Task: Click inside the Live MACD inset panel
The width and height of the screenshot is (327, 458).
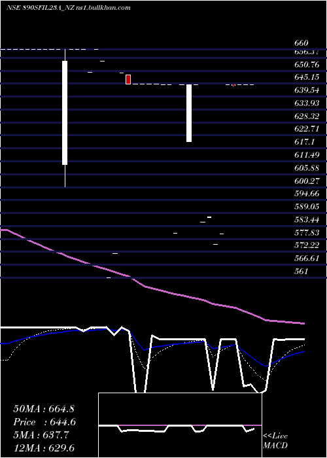Action: (x=180, y=425)
